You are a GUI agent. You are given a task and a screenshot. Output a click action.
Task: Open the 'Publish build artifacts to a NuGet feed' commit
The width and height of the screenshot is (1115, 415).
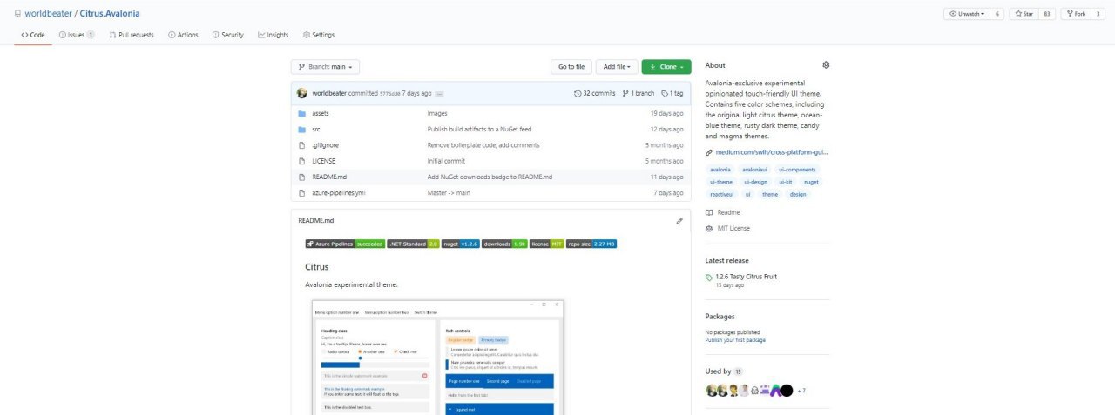479,130
